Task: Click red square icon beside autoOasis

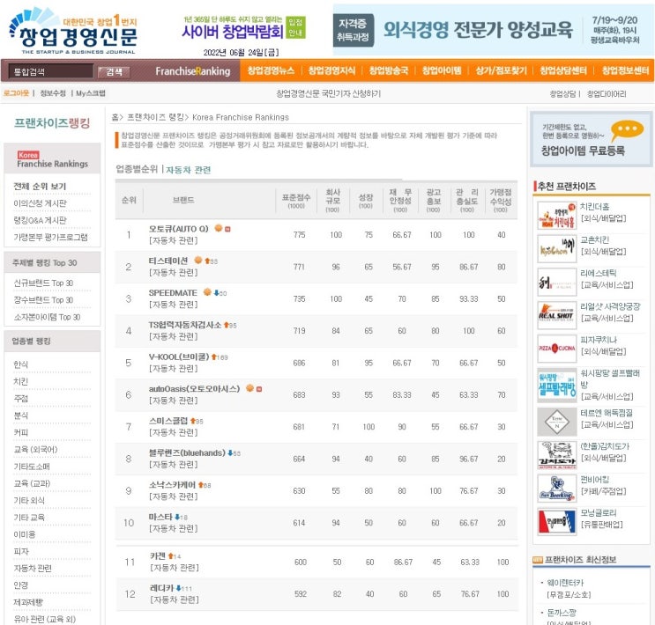Action: pyautogui.click(x=259, y=389)
